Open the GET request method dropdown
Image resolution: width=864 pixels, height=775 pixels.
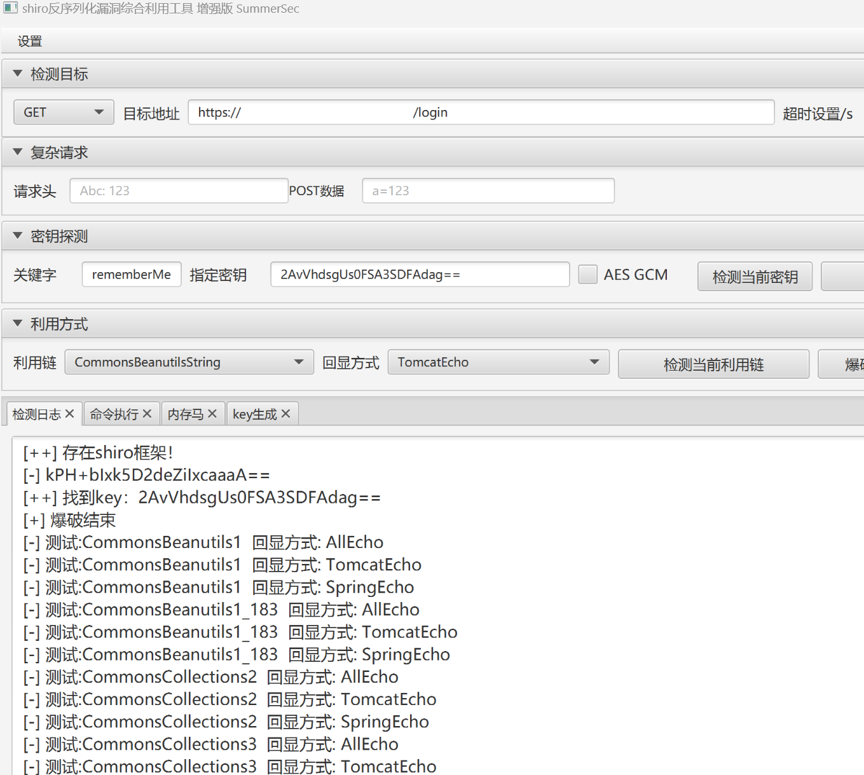[x=64, y=113]
